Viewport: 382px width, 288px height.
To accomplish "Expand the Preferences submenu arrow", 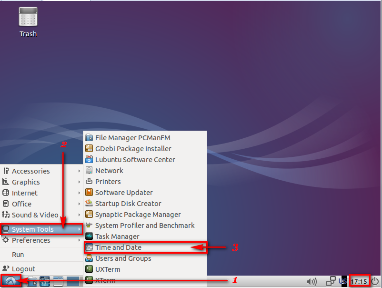I will click(79, 240).
